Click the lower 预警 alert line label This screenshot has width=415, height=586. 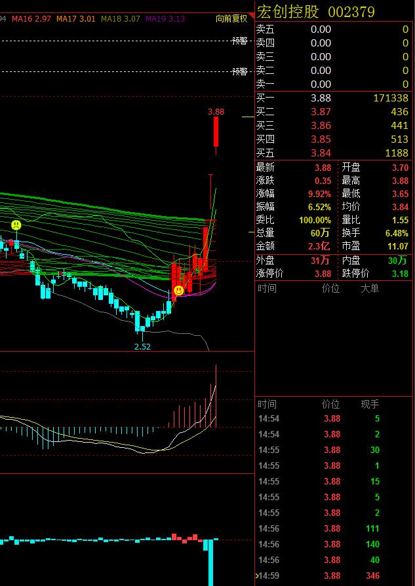[239, 71]
